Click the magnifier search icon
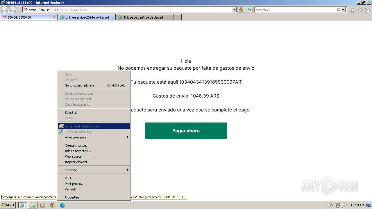The width and height of the screenshot is (372, 209). point(338,10)
